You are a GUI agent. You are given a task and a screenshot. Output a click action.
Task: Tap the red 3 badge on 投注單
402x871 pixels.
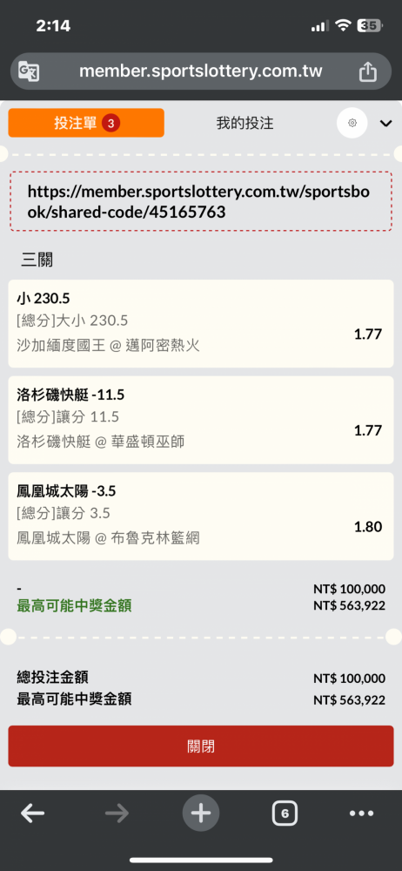(111, 124)
